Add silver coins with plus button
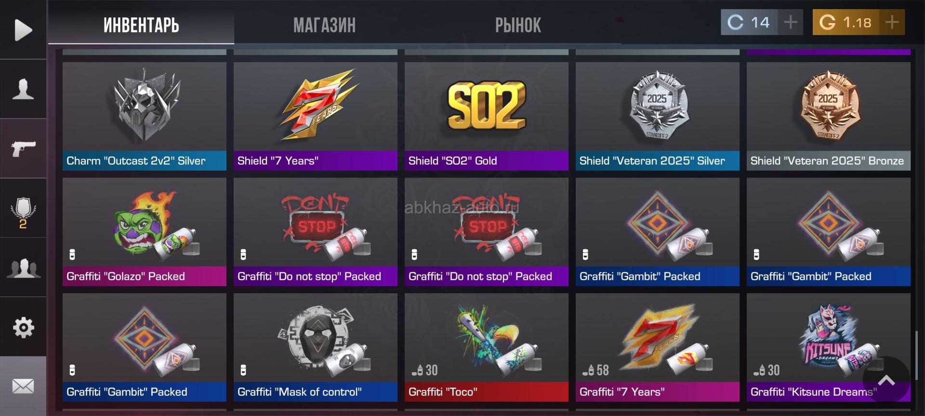Screen dimensions: 925x416 point(790,22)
